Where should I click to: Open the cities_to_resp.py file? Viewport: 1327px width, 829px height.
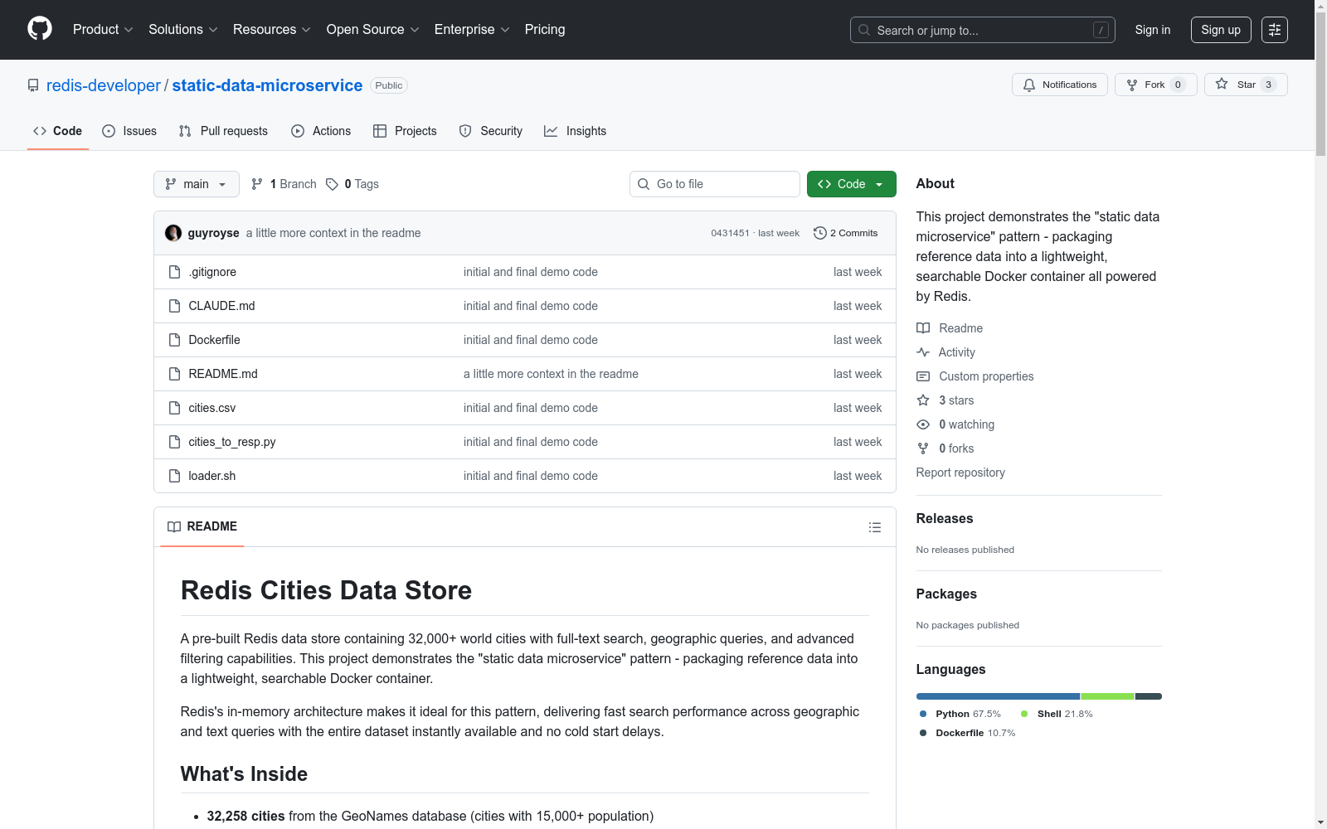click(x=232, y=442)
